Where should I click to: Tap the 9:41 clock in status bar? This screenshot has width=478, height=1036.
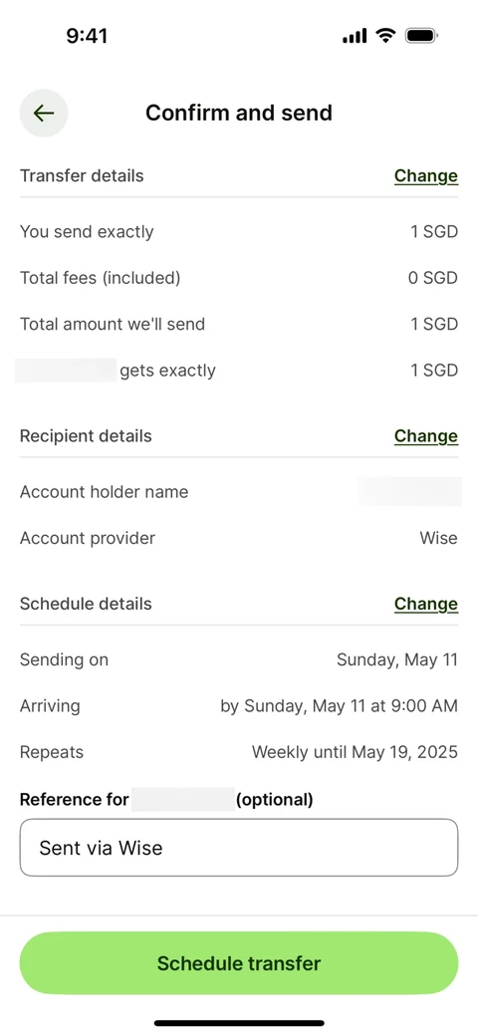(x=88, y=36)
